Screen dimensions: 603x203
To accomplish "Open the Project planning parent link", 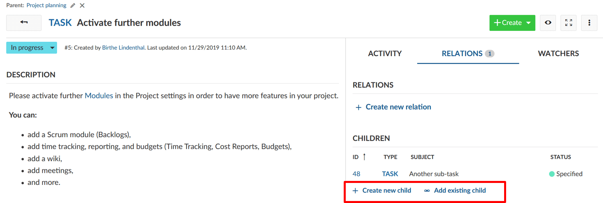I will tap(46, 6).
